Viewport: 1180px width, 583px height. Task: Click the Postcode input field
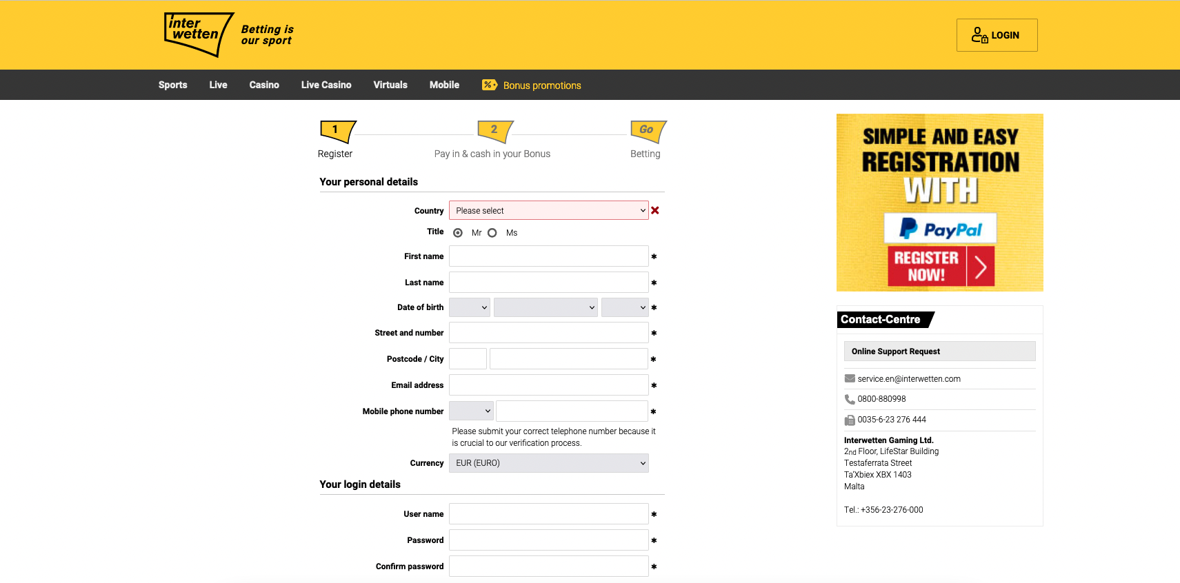(x=468, y=359)
